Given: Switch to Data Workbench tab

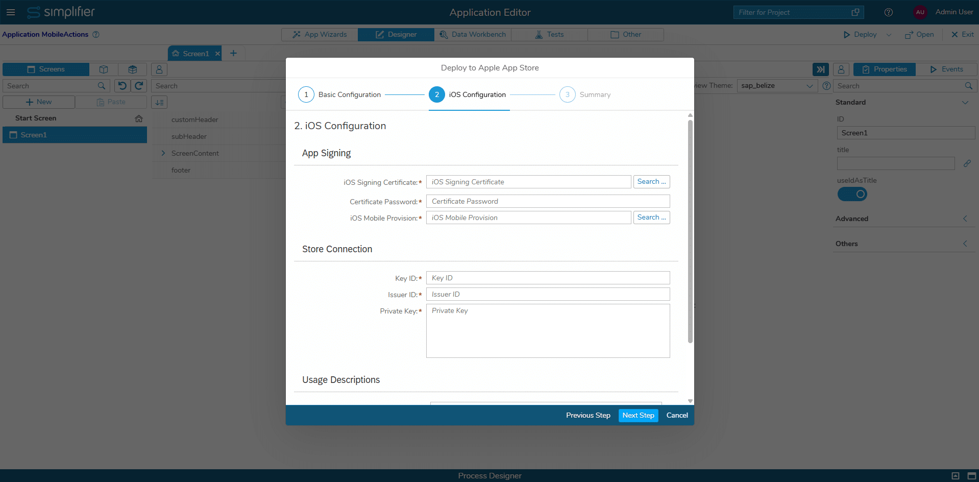Looking at the screenshot, I should [473, 35].
